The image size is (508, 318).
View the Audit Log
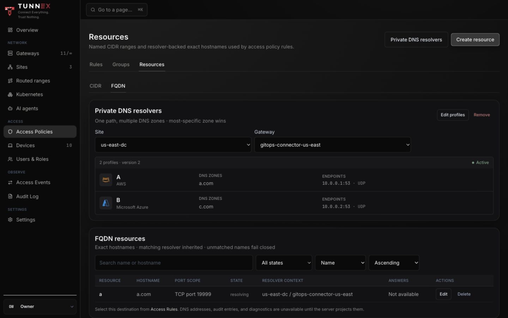tap(40, 196)
